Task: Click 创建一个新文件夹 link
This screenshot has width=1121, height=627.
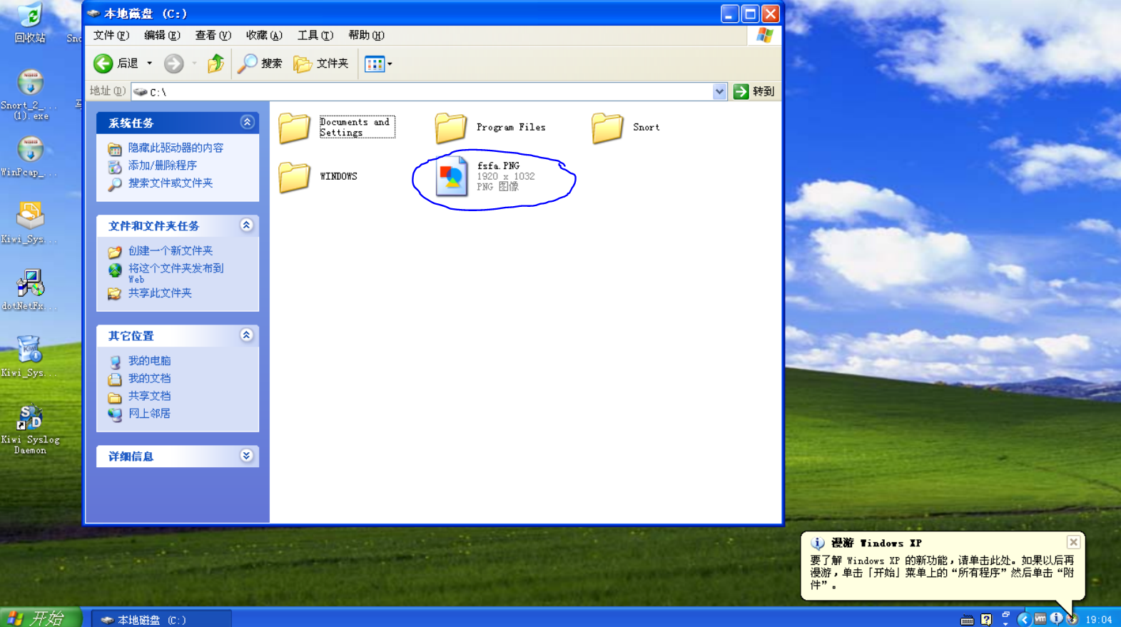Action: click(171, 251)
